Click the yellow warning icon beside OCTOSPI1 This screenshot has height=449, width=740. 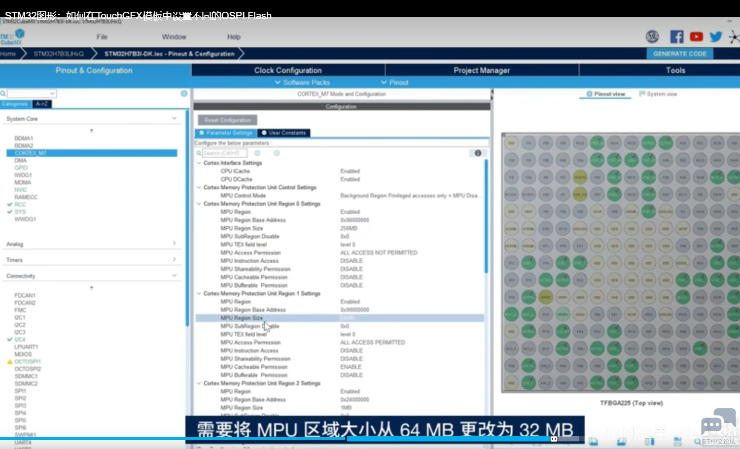tap(9, 362)
